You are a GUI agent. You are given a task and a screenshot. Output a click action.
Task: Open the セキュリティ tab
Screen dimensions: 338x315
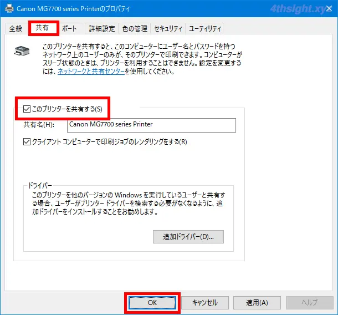click(168, 28)
